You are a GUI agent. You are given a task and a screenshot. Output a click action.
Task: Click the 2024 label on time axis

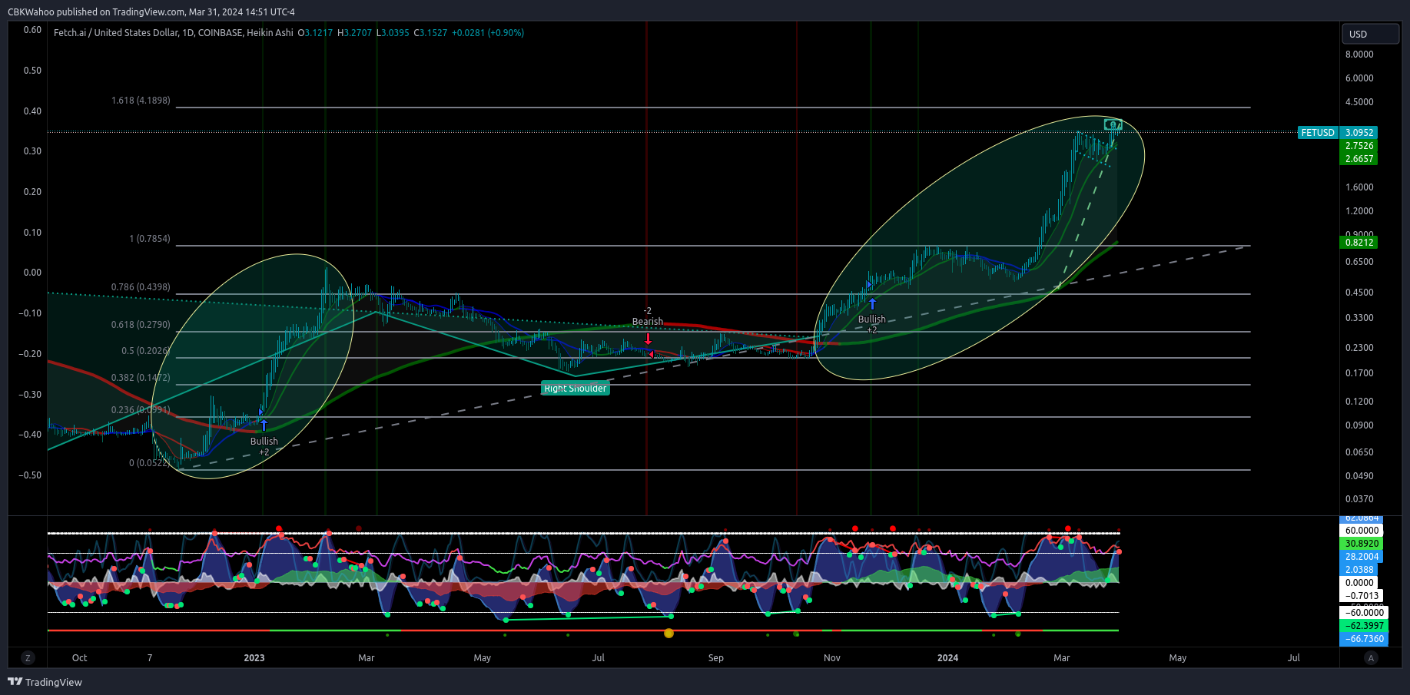[x=948, y=658]
